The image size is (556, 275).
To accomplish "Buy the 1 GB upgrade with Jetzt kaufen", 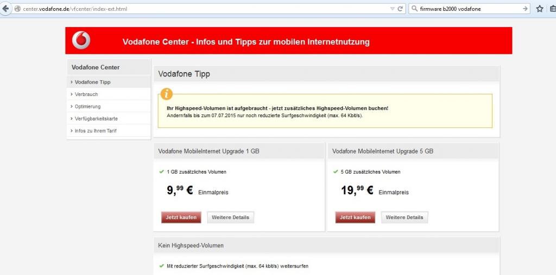I will click(181, 218).
